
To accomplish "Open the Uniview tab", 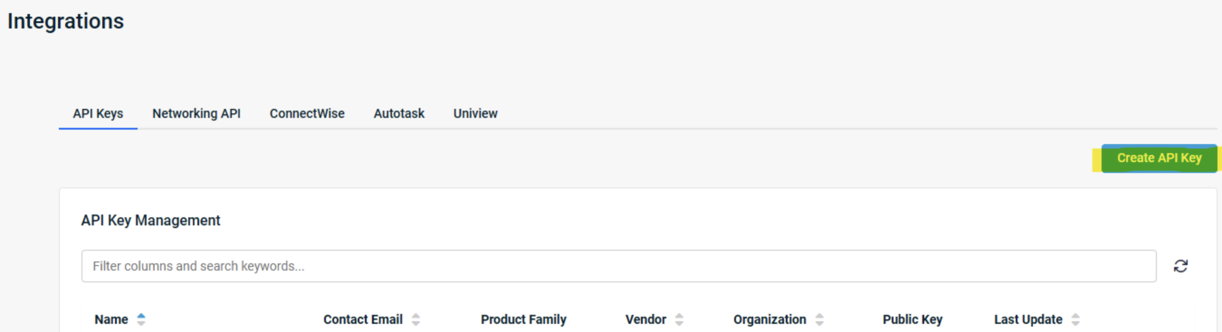I will point(475,113).
